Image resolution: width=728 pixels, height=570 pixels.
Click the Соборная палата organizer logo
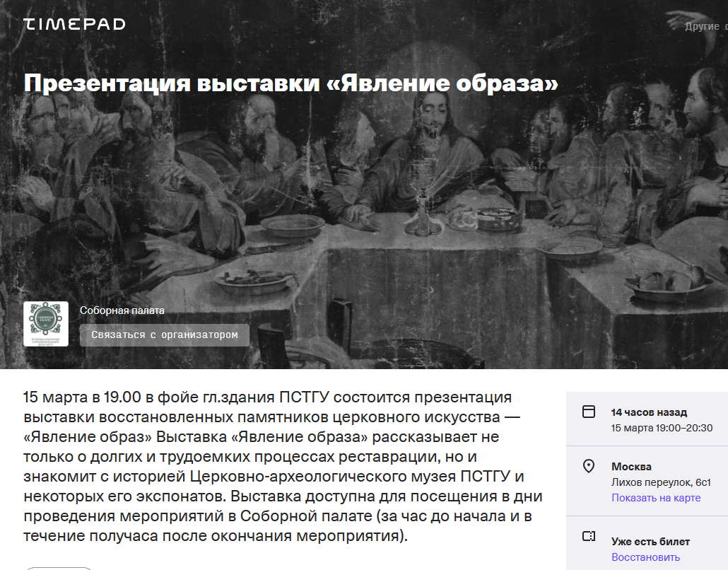[46, 324]
